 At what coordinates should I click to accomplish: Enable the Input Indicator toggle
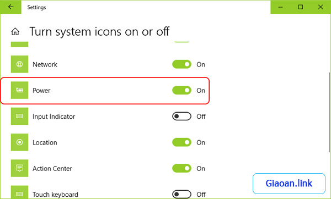pos(181,117)
